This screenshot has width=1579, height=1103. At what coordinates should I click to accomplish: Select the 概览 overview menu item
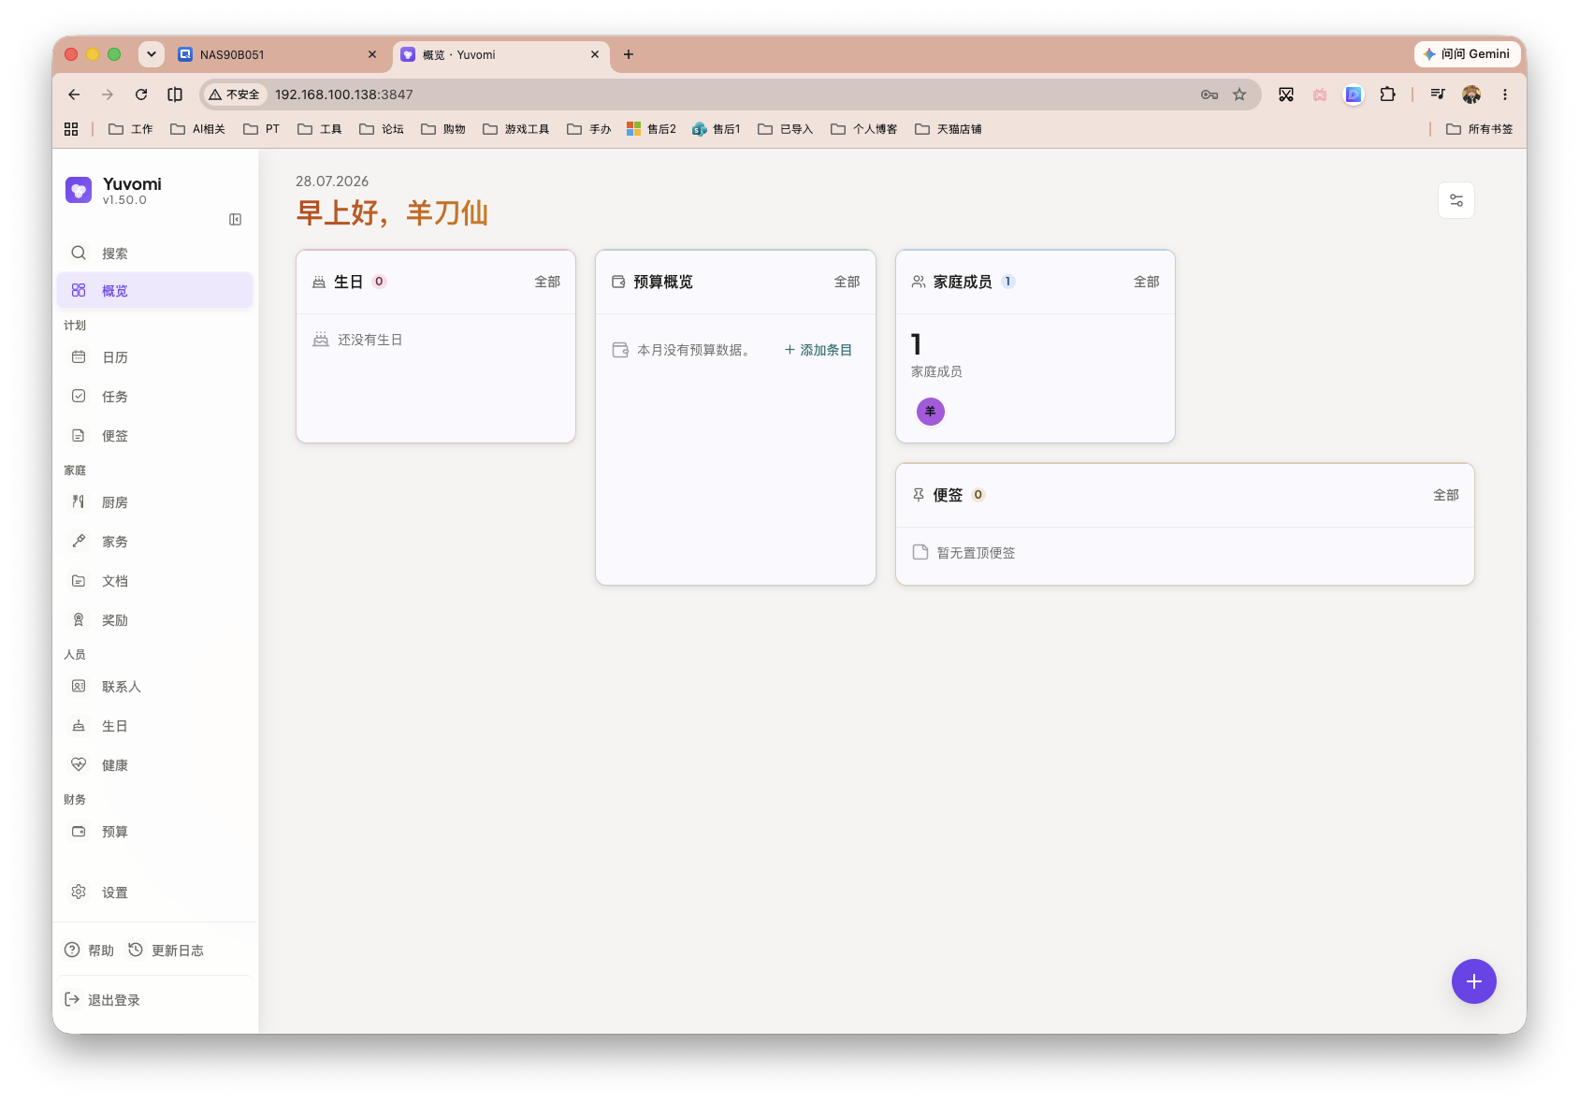(x=155, y=290)
